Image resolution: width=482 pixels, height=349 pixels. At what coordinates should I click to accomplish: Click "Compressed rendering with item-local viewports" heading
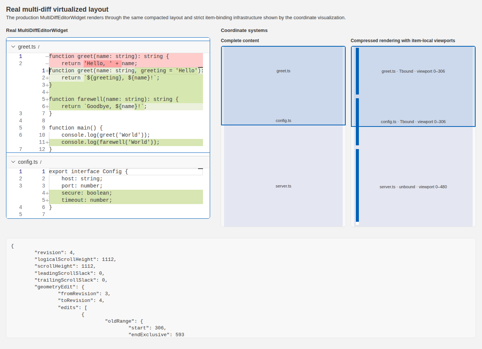pos(403,40)
